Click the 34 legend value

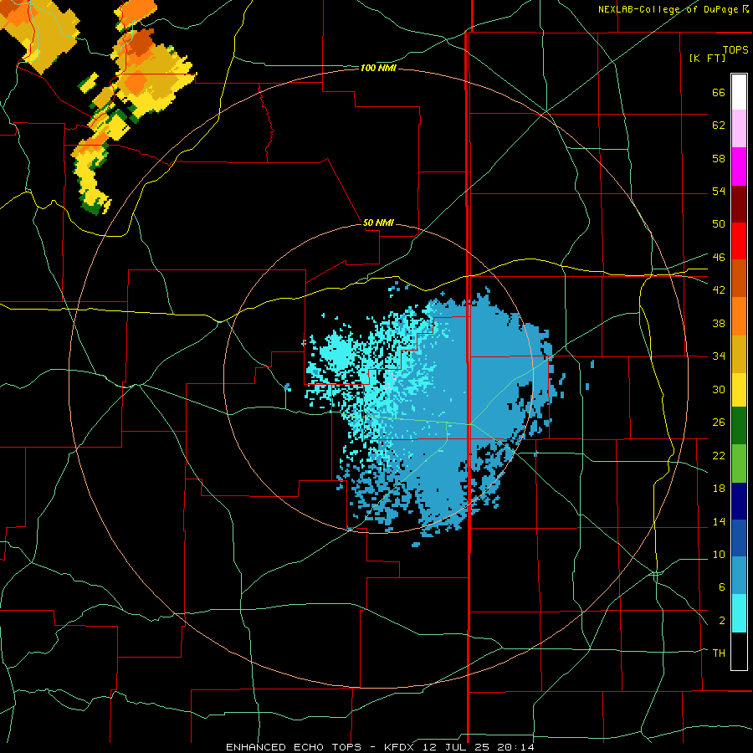[719, 356]
